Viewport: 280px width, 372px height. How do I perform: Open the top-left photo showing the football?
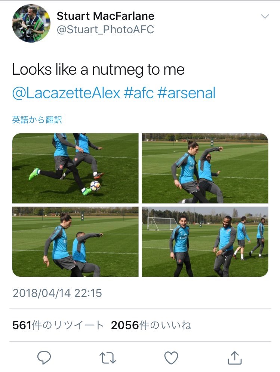[75, 168]
